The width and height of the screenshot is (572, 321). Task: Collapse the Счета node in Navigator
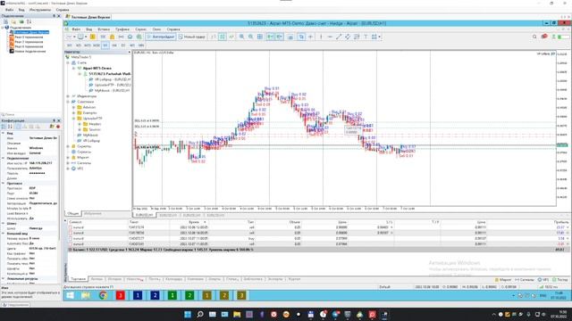[x=68, y=62]
